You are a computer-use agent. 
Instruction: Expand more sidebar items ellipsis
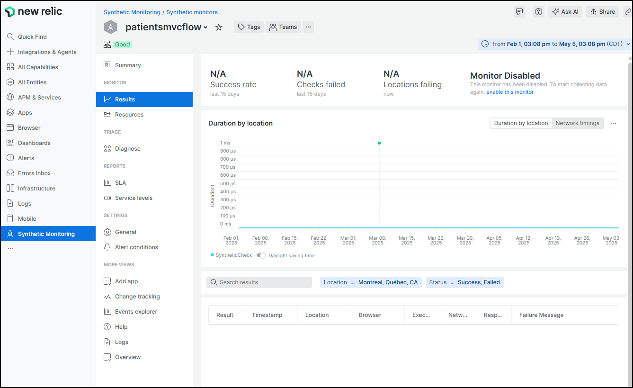click(x=10, y=248)
